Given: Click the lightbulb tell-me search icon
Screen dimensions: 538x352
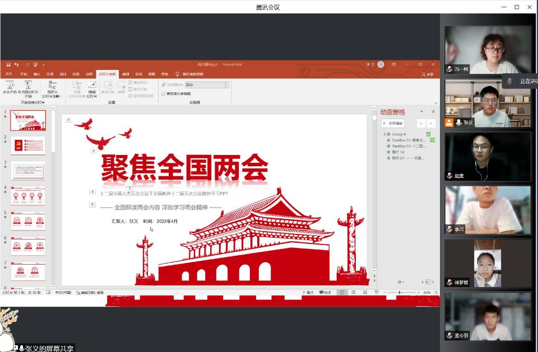Looking at the screenshot, I should (x=178, y=74).
